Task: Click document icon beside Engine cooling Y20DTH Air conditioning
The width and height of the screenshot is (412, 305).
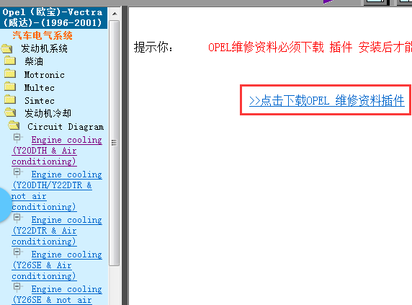Action: click(x=17, y=138)
